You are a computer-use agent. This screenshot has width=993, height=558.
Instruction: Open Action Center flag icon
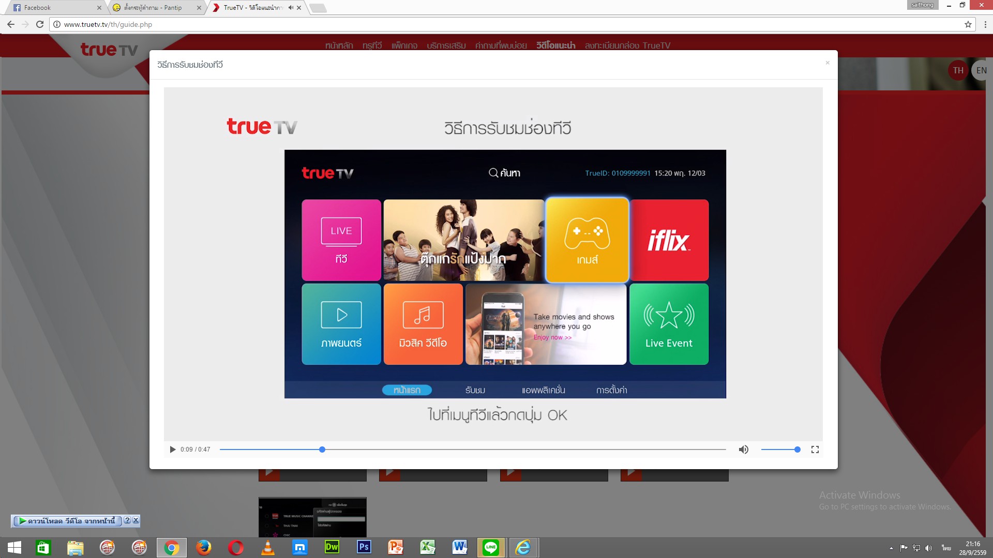(904, 548)
